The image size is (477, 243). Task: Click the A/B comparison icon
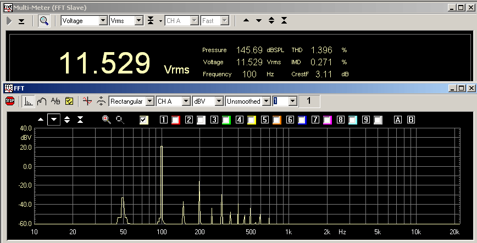point(56,101)
